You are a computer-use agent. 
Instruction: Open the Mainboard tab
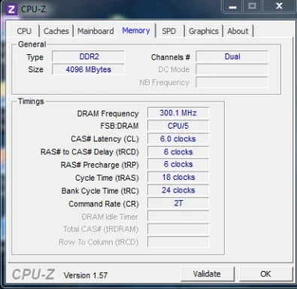tap(95, 31)
